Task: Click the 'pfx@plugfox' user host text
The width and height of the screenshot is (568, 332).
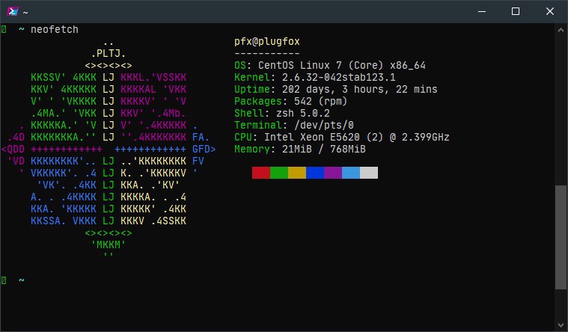Action: point(267,42)
